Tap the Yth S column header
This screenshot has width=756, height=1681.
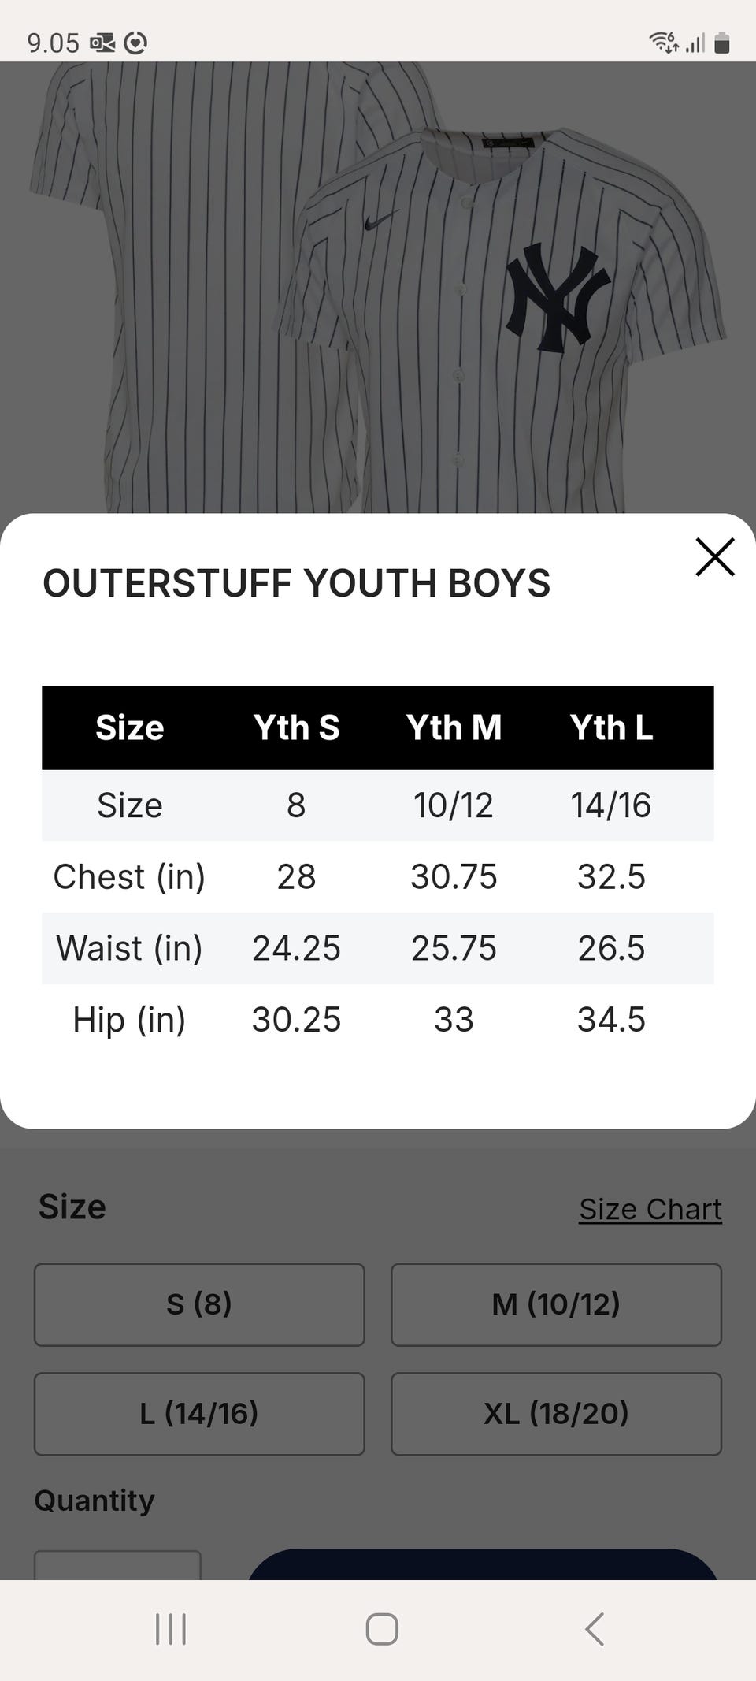pos(296,727)
